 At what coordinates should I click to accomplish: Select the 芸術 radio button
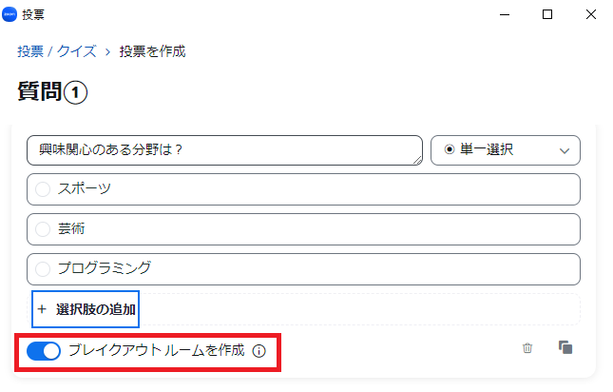click(x=43, y=229)
